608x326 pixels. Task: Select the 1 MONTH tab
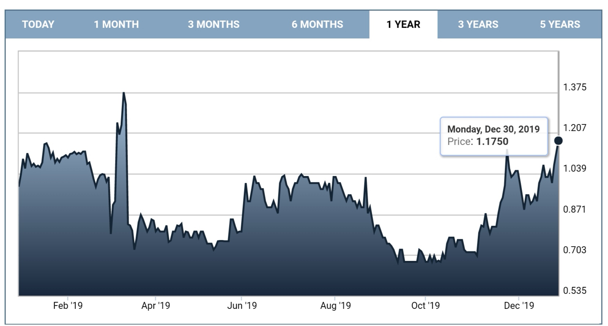[x=116, y=25]
